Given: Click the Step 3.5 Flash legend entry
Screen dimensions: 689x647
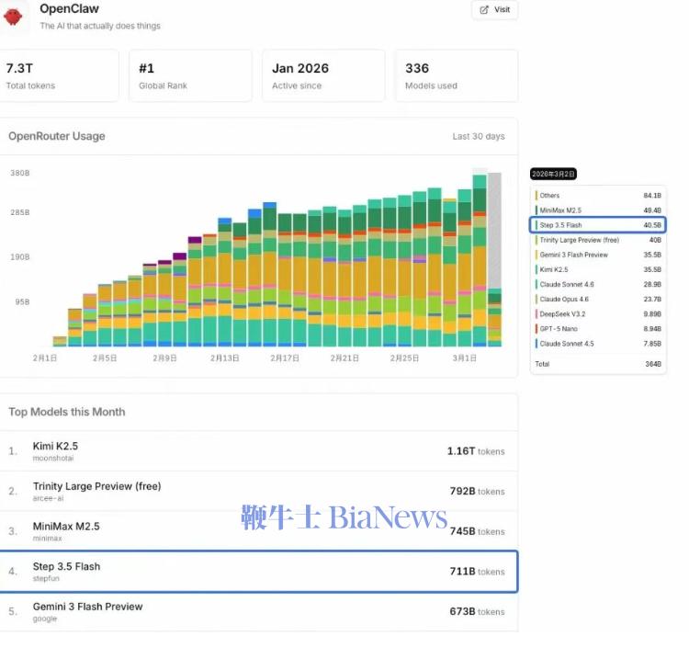Looking at the screenshot, I should pos(599,225).
